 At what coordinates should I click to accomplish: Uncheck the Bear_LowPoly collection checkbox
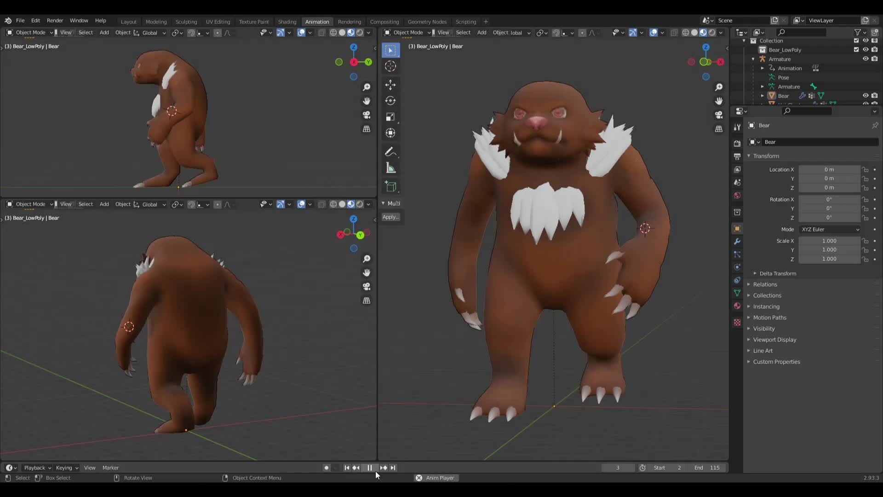coord(856,49)
